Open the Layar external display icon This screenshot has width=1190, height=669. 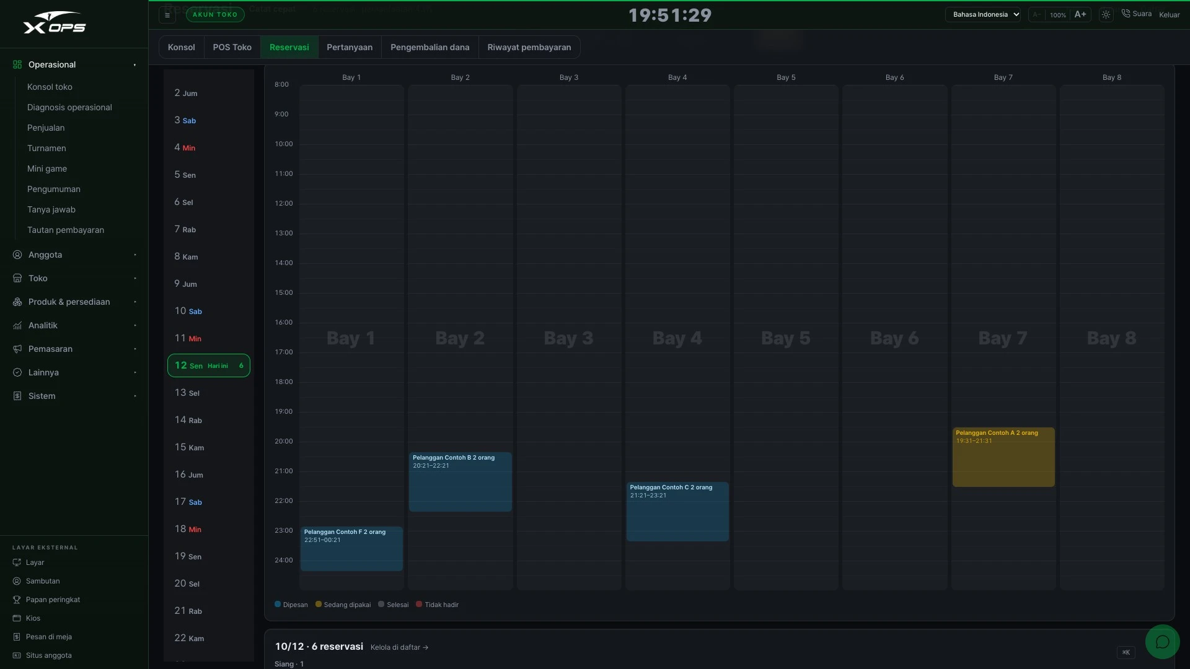(17, 562)
